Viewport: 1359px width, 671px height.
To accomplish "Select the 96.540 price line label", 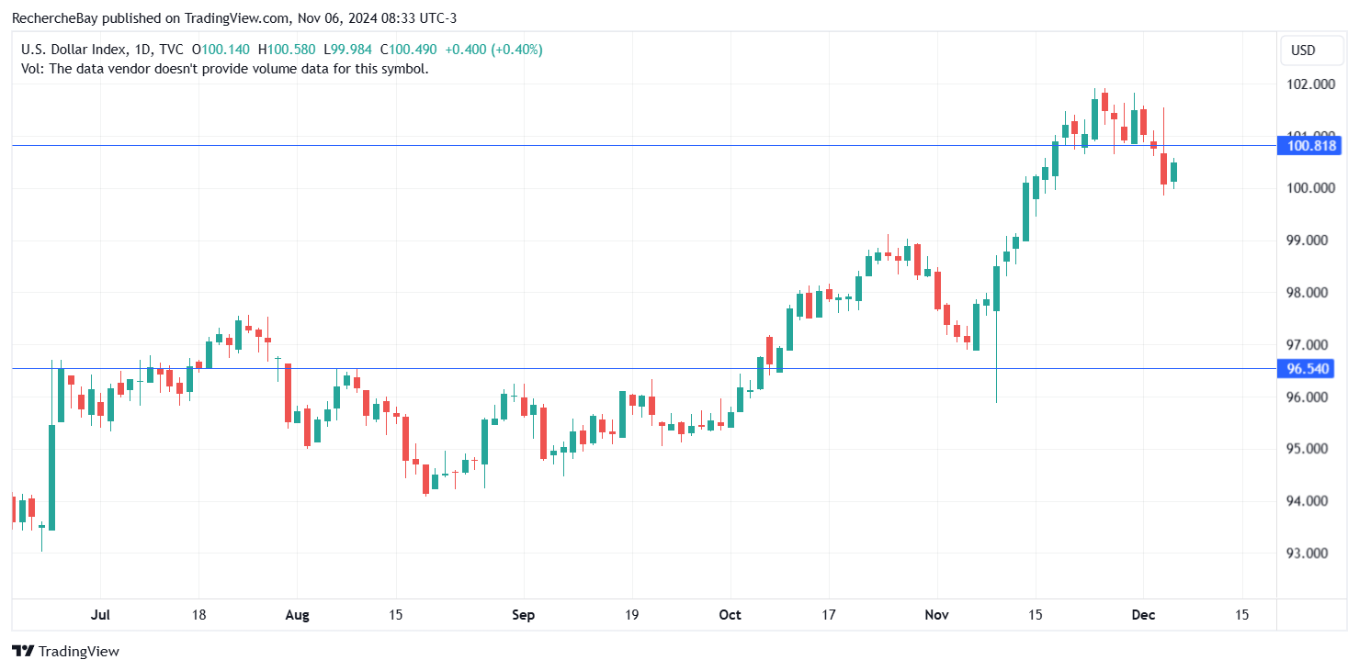I will pos(1309,368).
